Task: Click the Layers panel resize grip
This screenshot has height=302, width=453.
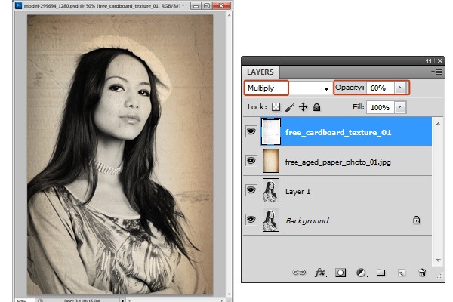Action: pos(439,275)
